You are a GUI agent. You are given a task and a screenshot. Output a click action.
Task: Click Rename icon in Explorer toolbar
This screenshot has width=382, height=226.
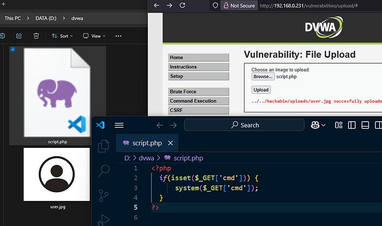coord(2,36)
